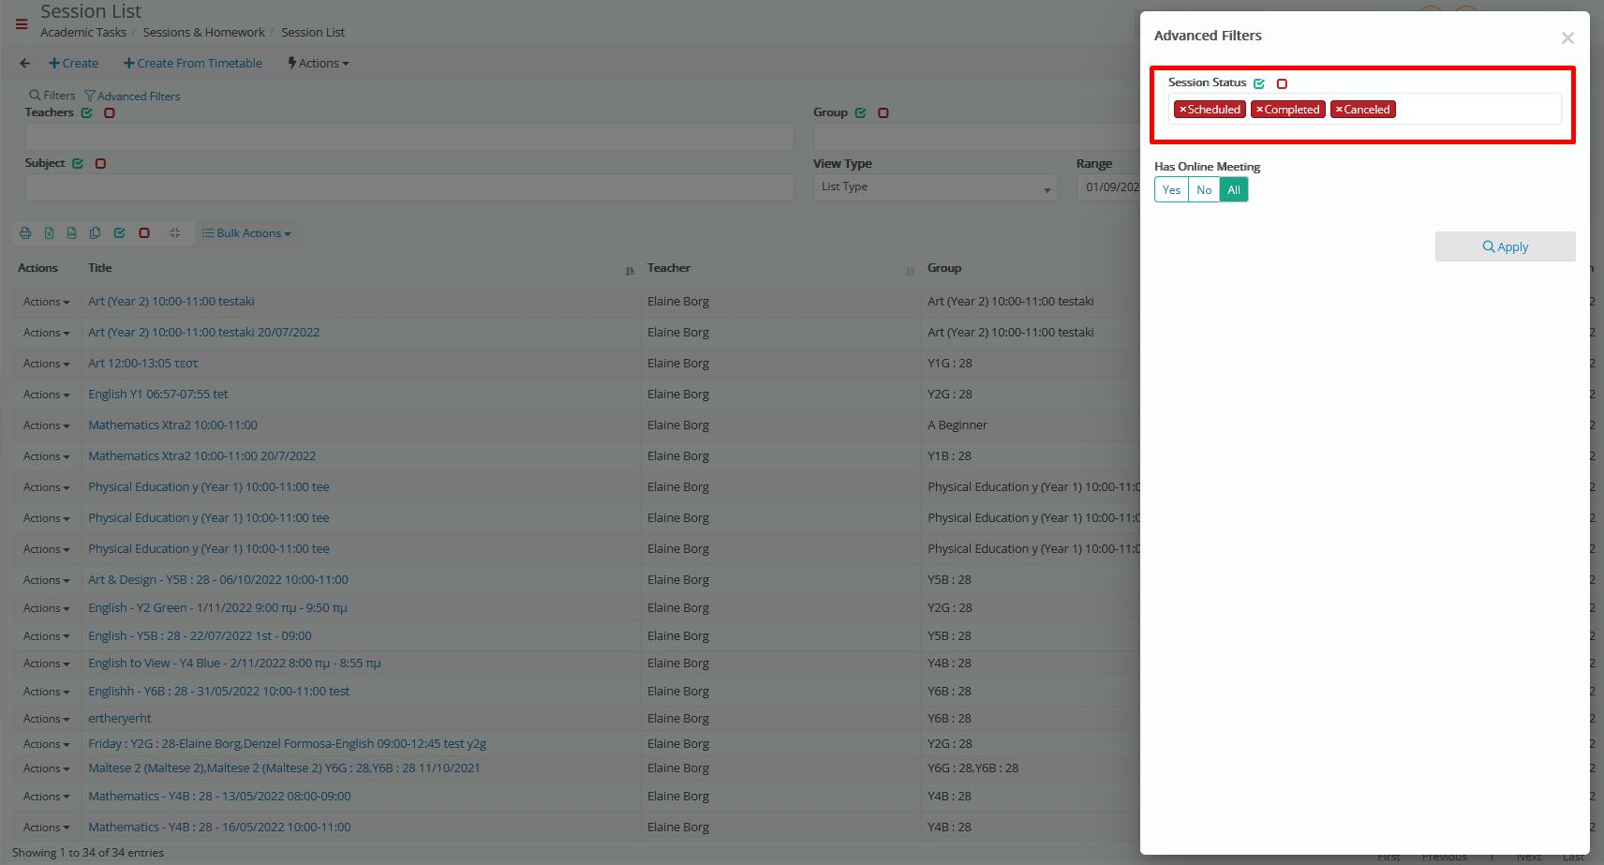Go back using the left arrow icon
Viewport: 1604px width, 865px height.
tap(25, 64)
